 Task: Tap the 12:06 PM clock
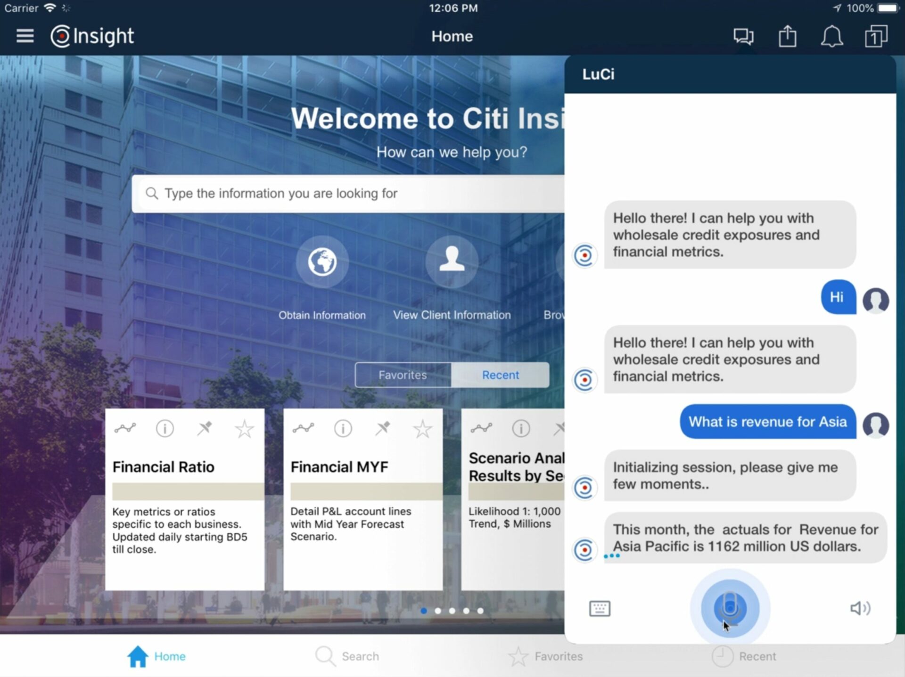(453, 8)
